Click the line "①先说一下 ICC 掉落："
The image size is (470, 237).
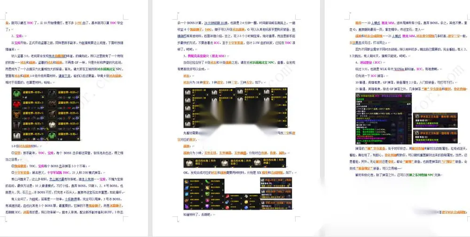(x=371, y=76)
